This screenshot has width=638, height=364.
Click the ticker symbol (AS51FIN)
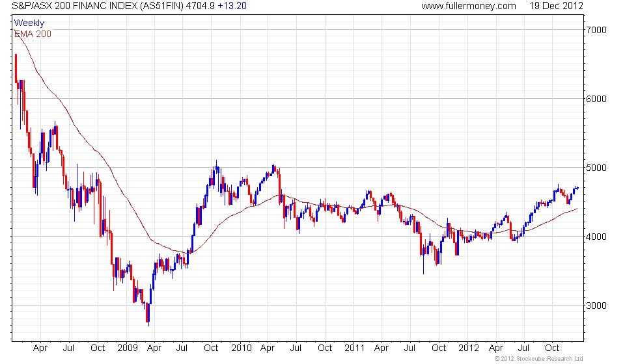point(162,6)
